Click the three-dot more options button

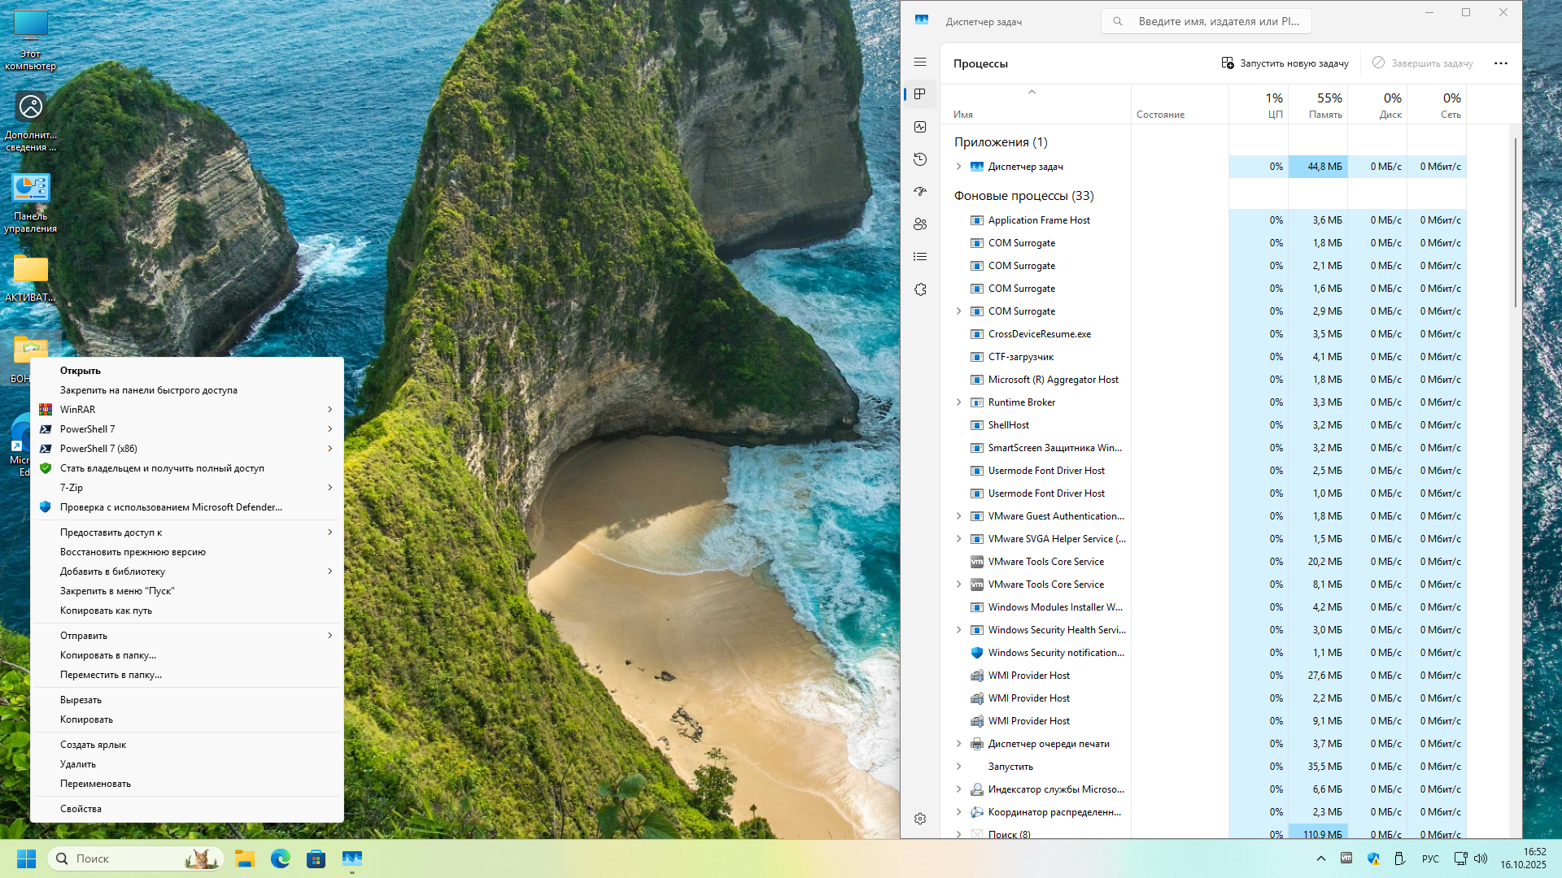tap(1500, 63)
